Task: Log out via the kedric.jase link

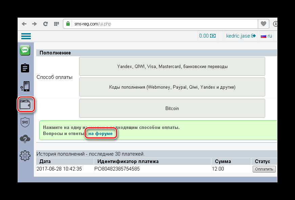Action: pyautogui.click(x=241, y=36)
